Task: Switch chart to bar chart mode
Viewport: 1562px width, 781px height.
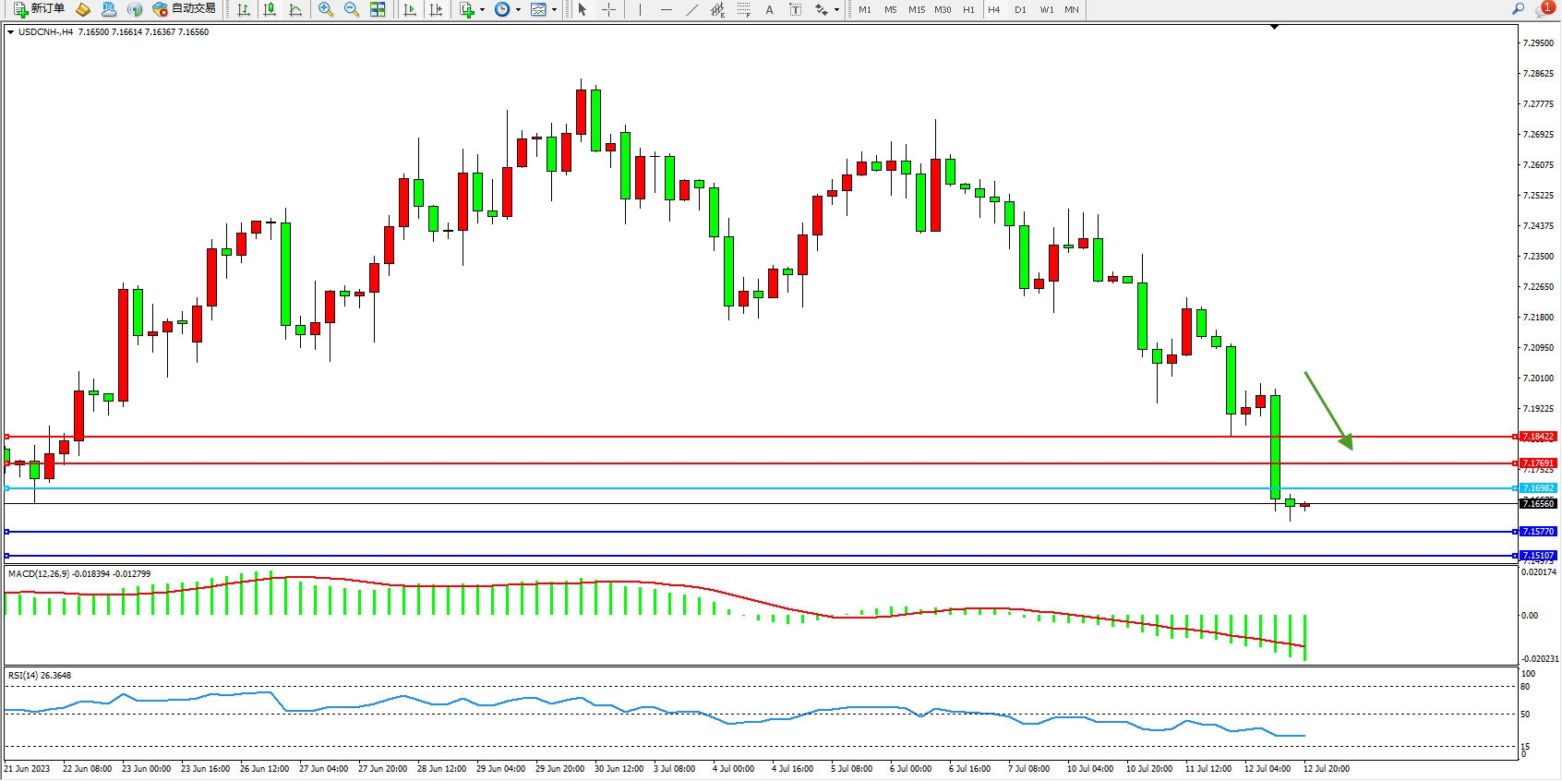Action: 244,9
